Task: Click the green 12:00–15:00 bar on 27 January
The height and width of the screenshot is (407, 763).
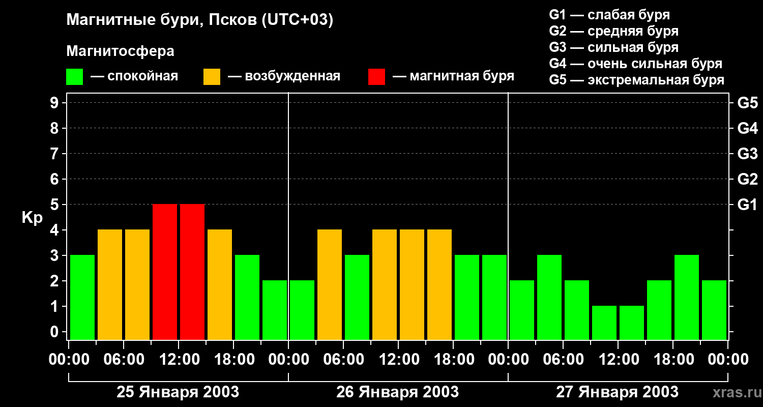Action: tap(632, 323)
